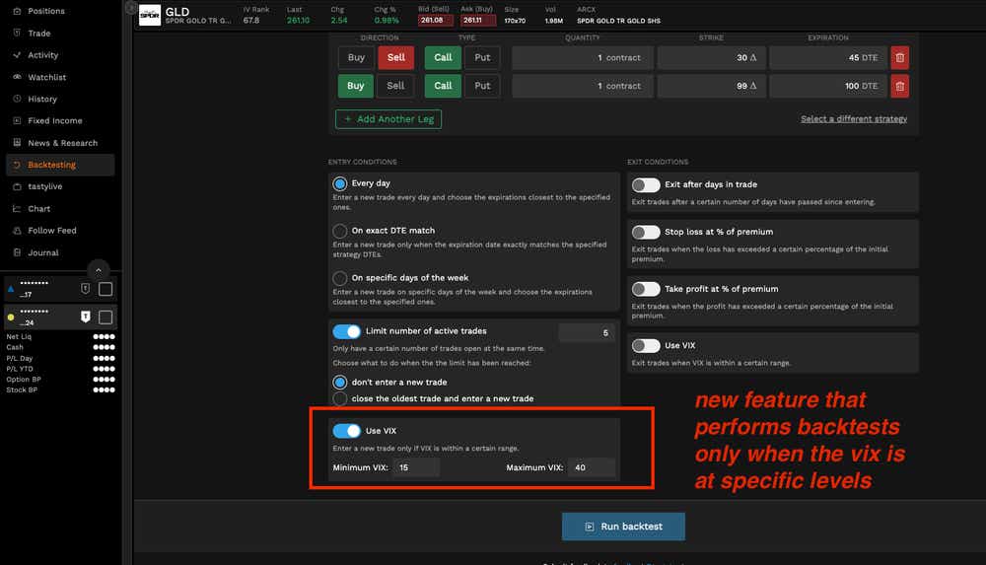986x565 pixels.
Task: Edit the Minimum VIX field
Action: [x=416, y=467]
